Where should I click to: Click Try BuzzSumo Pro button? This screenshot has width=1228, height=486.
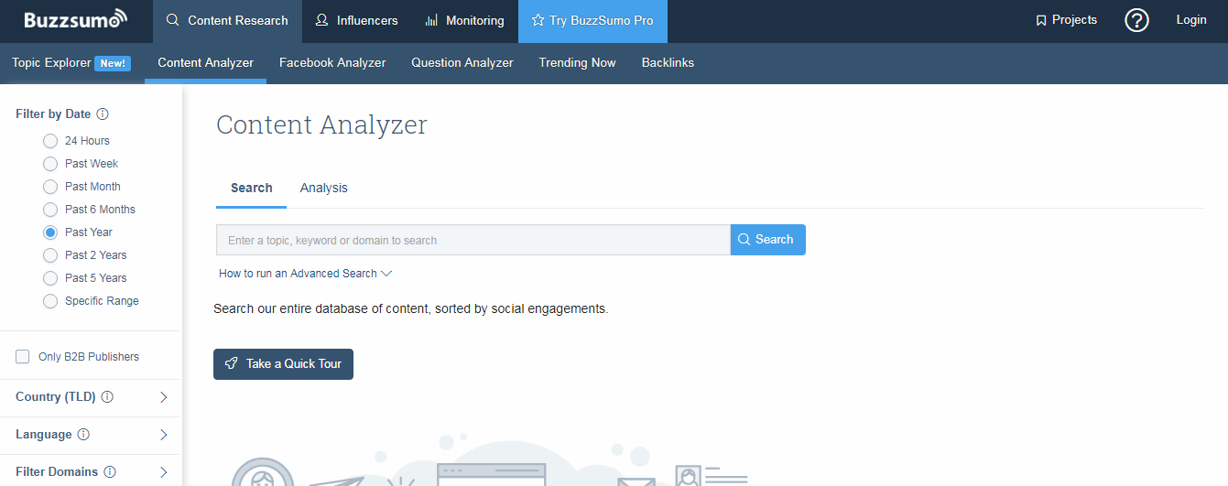click(x=592, y=21)
